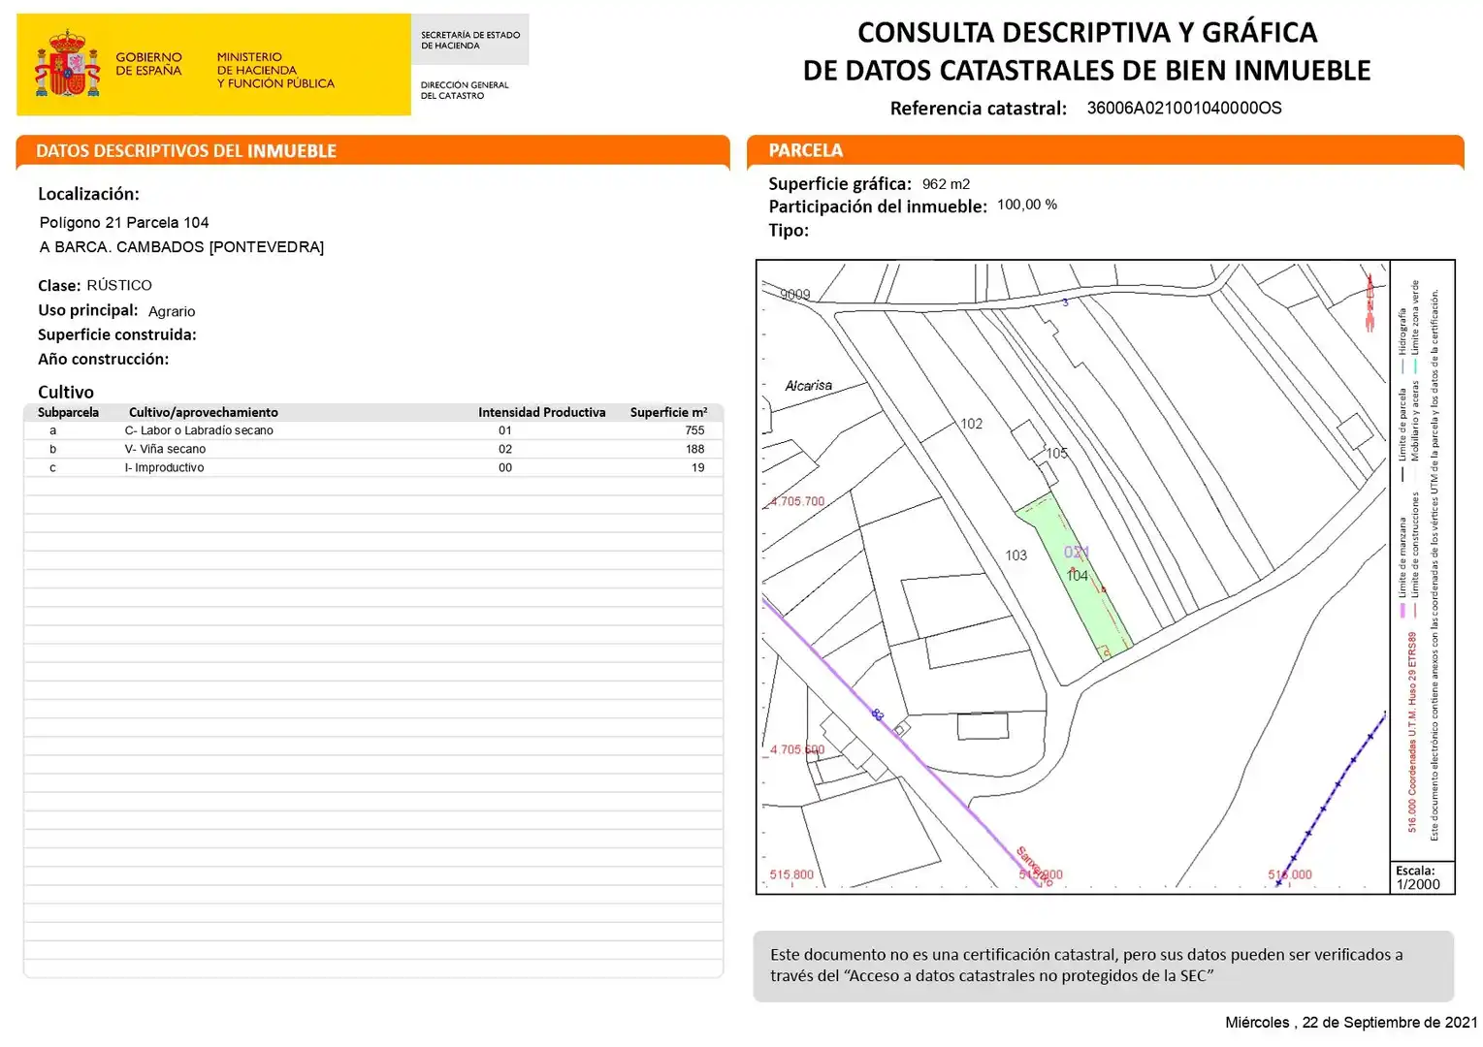Click the "Cultivo/aprovechamiento" column header

tap(203, 412)
